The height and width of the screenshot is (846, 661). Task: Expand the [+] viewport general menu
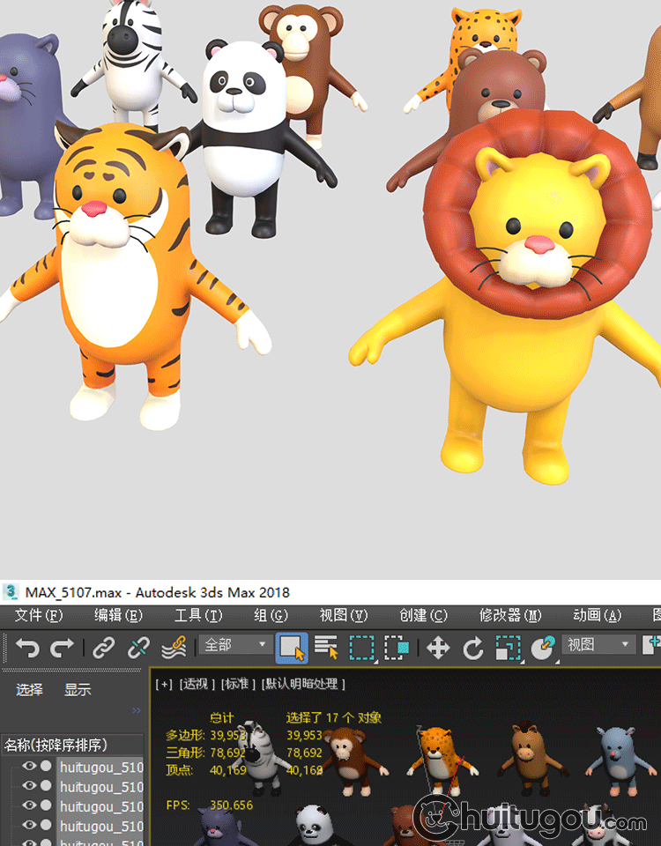(x=163, y=684)
